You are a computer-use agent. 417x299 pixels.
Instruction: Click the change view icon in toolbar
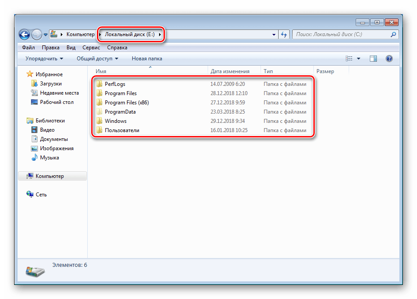tap(350, 59)
